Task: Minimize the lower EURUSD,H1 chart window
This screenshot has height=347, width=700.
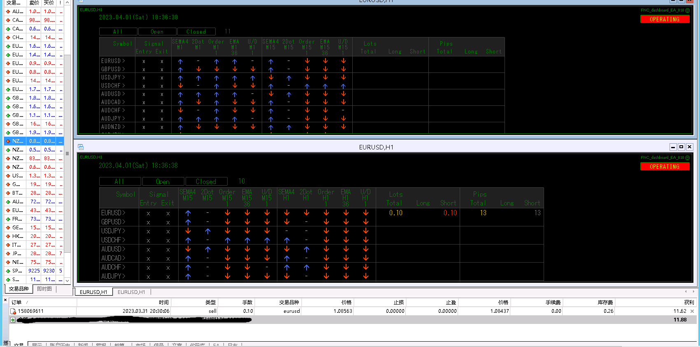Action: point(673,147)
